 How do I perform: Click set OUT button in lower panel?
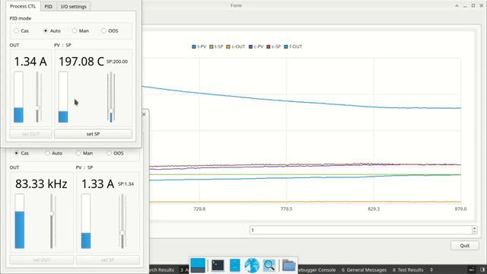click(x=42, y=260)
